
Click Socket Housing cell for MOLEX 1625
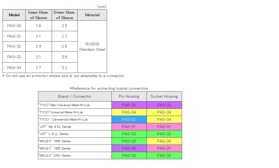click(164, 148)
